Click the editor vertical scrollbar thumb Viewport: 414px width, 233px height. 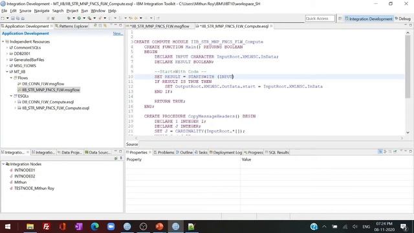(x=408, y=67)
